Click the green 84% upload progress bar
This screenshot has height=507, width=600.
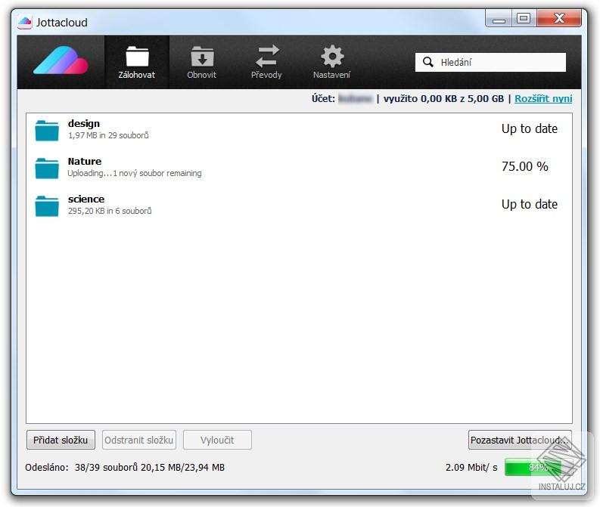click(539, 467)
